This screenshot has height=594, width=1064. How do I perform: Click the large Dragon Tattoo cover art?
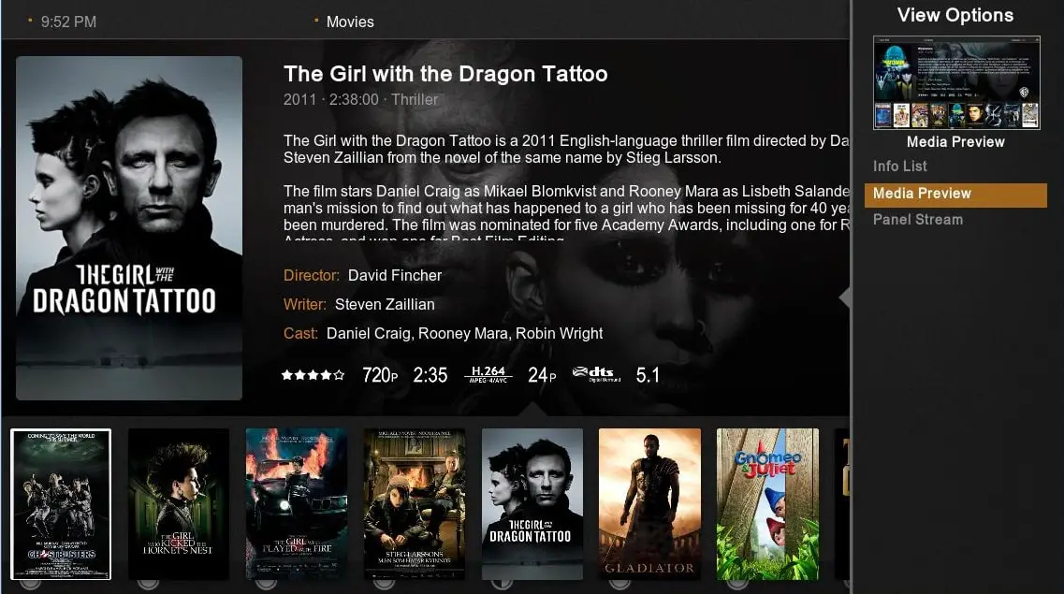129,228
